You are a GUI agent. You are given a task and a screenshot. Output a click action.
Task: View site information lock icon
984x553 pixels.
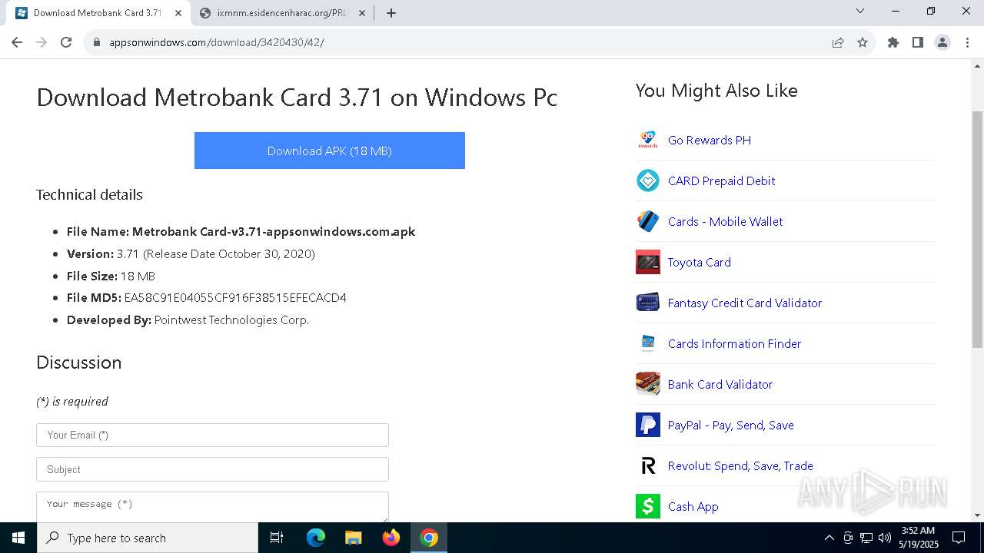97,42
